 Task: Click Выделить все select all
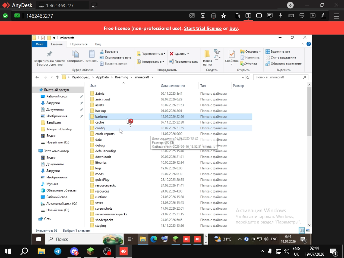tap(277, 51)
